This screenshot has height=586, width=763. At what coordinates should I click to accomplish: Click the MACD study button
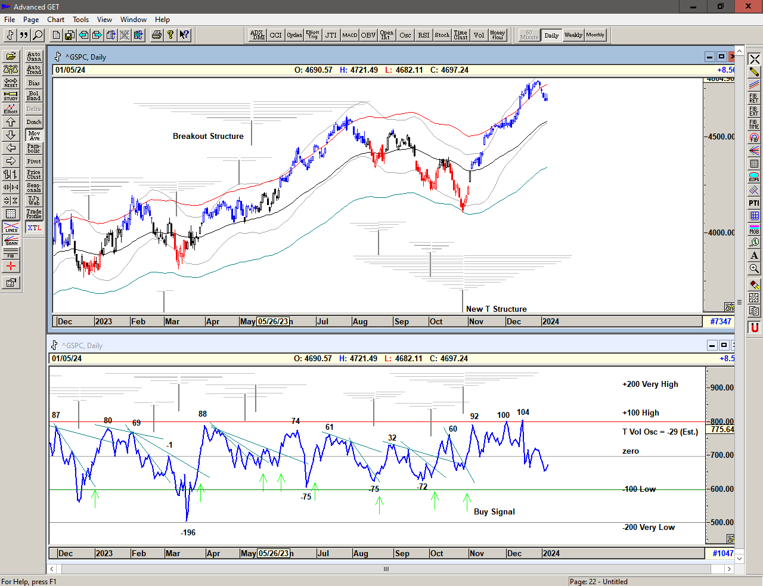(x=349, y=35)
